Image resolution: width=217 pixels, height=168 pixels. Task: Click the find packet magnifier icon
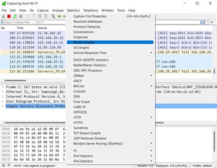coord(53,16)
